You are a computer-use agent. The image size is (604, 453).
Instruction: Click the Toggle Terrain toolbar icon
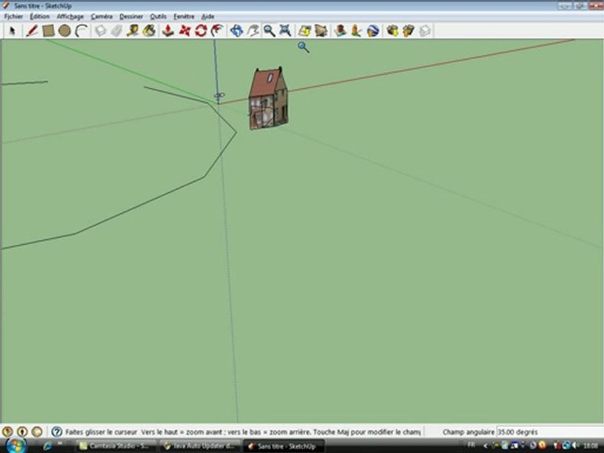click(x=320, y=30)
